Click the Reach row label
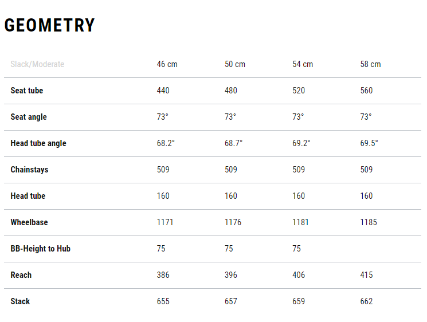The image size is (427, 322). tap(21, 275)
